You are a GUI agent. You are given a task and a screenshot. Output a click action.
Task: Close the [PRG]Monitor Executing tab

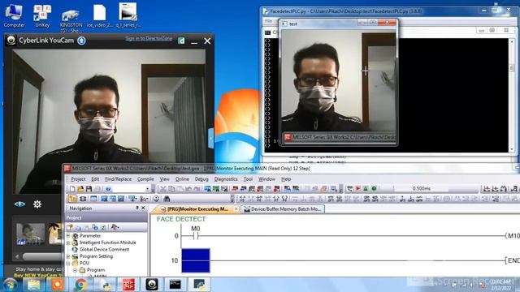pos(236,209)
